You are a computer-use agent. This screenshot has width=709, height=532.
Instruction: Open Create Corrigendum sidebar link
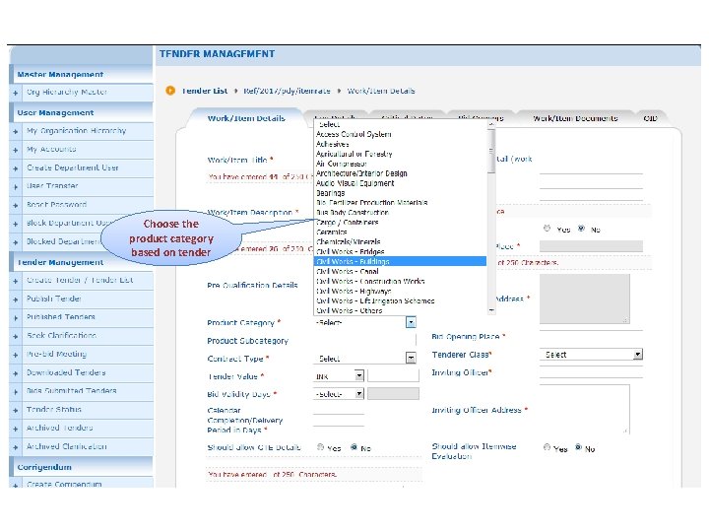click(x=64, y=484)
